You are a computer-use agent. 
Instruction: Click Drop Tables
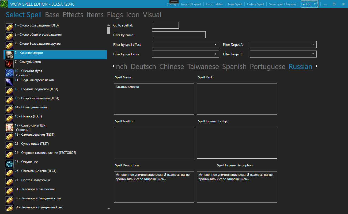coord(214,4)
